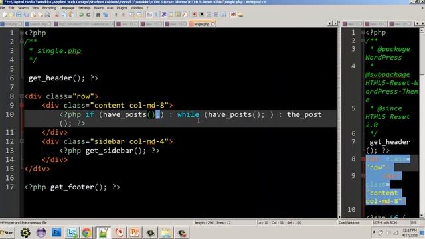This screenshot has height=239, width=425.
Task: Click the Zoom In toolbar icon
Action: (116, 15)
